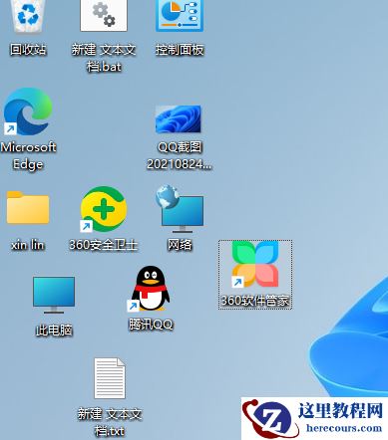Click the 新建 文本文档.bat file name
The image size is (388, 440).
coord(104,58)
